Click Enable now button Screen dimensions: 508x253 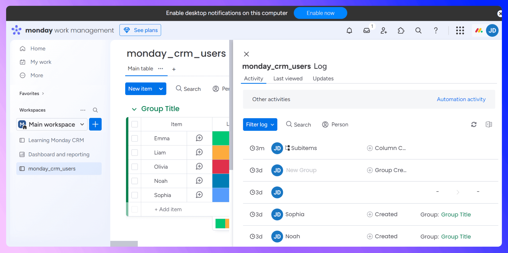coord(320,13)
